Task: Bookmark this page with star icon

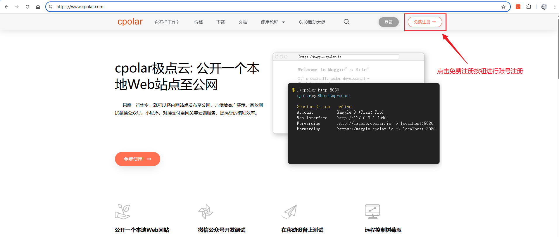Action: (x=503, y=7)
